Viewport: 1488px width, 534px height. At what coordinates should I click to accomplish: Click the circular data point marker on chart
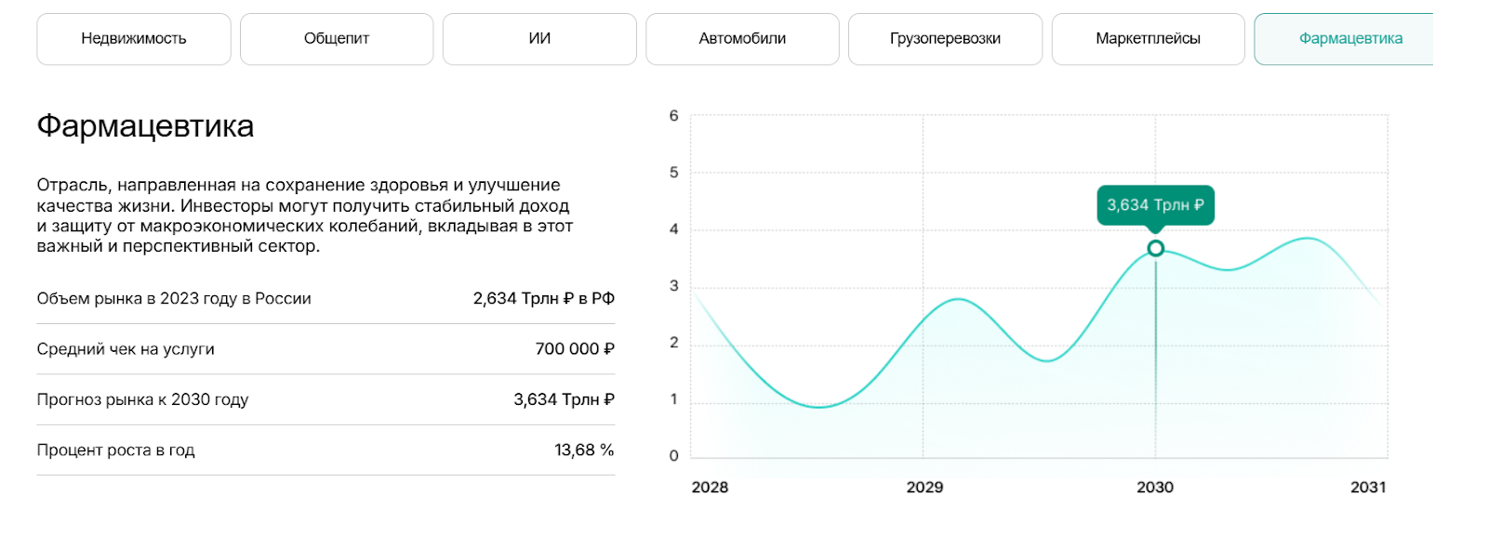point(1155,248)
